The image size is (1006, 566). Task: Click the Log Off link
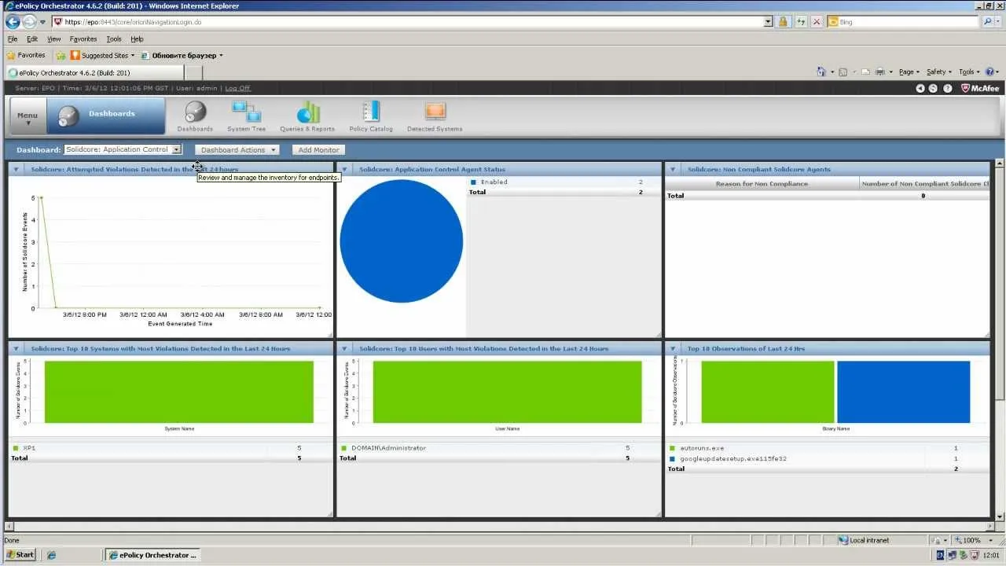point(237,88)
